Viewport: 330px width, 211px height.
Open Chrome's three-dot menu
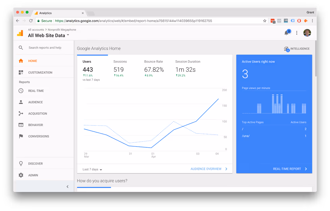click(312, 21)
